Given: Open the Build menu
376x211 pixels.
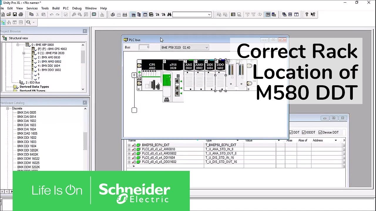Looking at the screenshot, I should (56, 8).
